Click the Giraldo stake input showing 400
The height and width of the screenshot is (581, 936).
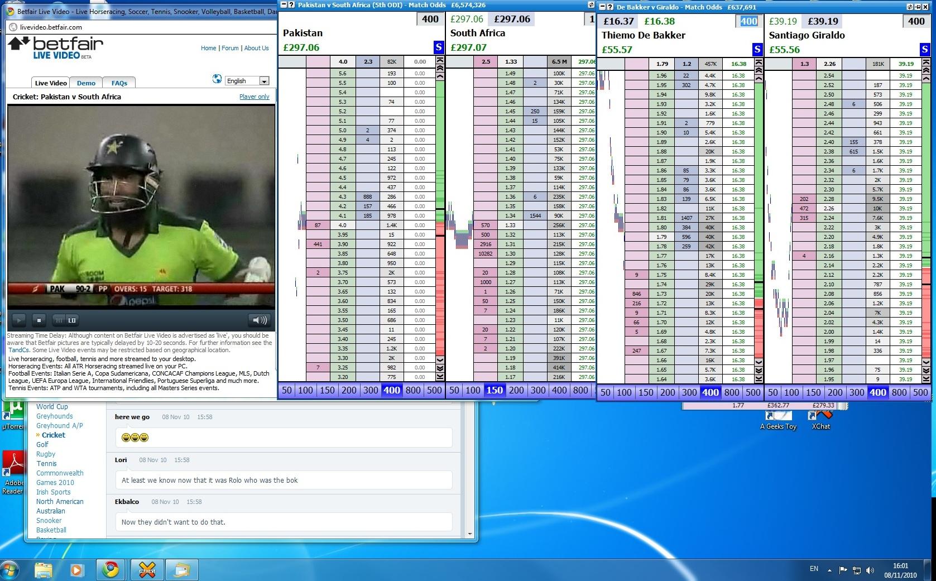pyautogui.click(x=916, y=21)
